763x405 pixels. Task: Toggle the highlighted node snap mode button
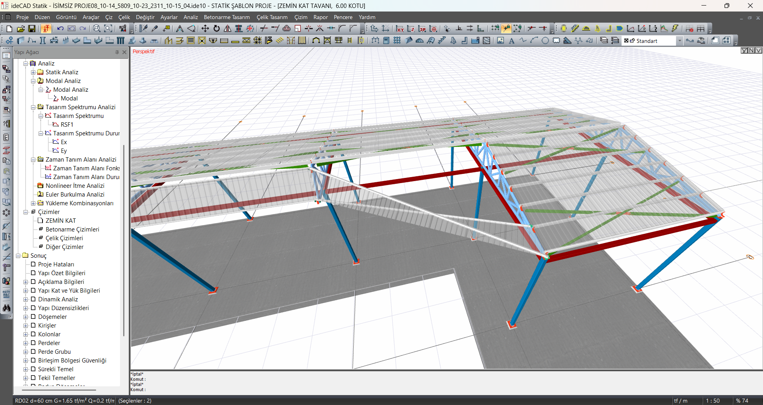click(x=506, y=29)
